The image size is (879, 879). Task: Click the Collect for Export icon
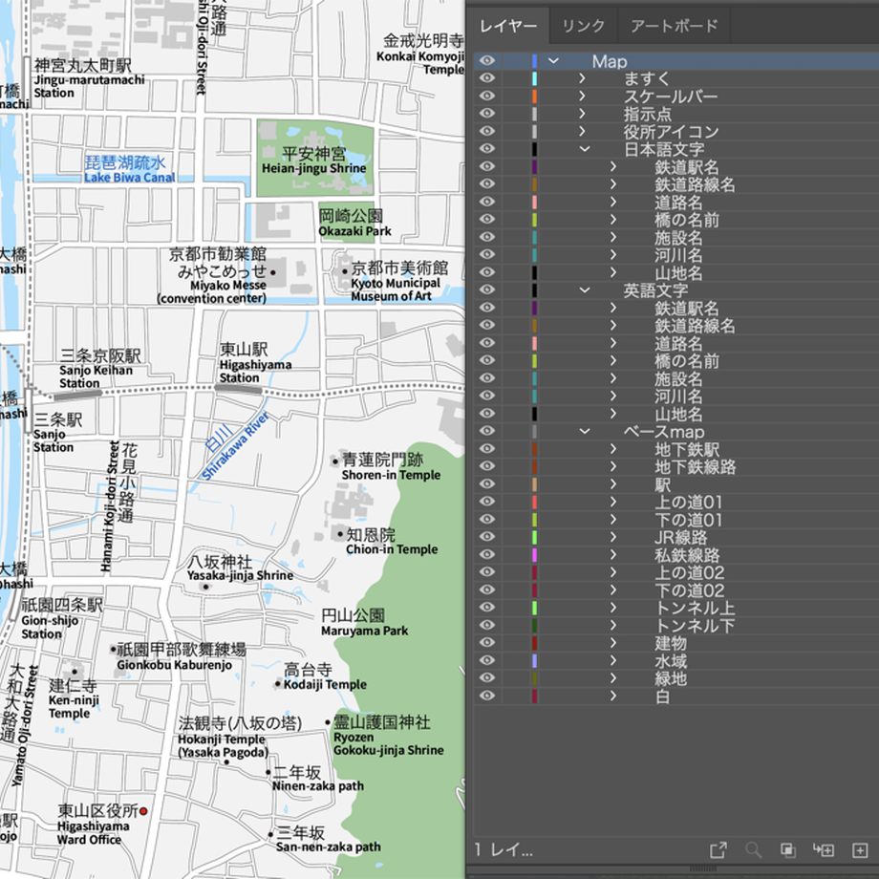718,849
